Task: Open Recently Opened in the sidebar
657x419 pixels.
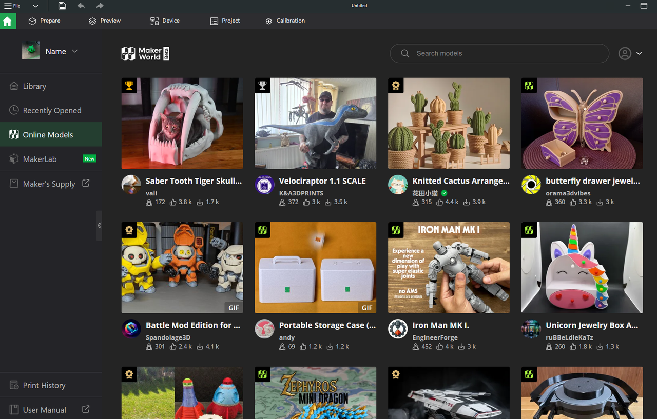Action: (x=51, y=110)
